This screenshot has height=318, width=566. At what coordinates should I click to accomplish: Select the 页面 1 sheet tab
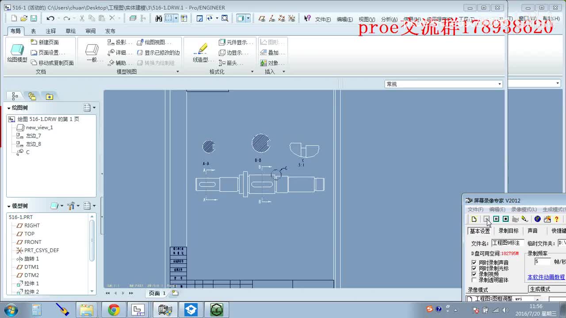(157, 293)
